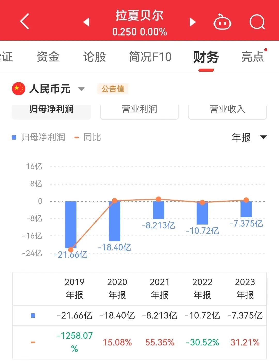Viewport: 279px width, 361px height.
Task: Switch to the 资金 tab
Action: (x=48, y=57)
